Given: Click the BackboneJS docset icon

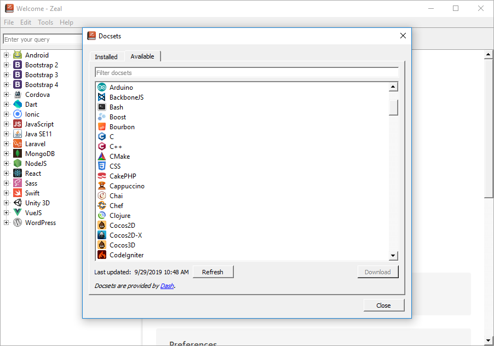Looking at the screenshot, I should click(x=102, y=97).
